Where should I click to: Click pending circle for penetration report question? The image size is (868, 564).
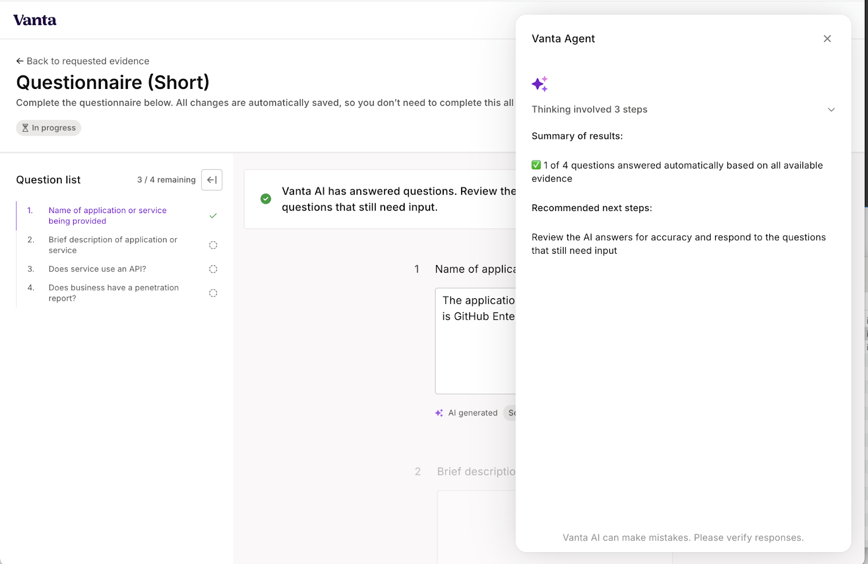point(213,293)
